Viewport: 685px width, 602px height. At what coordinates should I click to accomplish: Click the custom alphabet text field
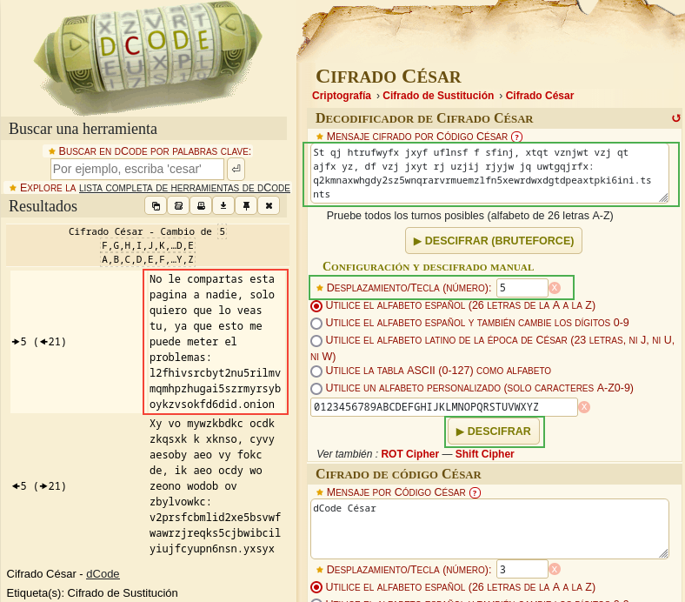click(x=444, y=407)
